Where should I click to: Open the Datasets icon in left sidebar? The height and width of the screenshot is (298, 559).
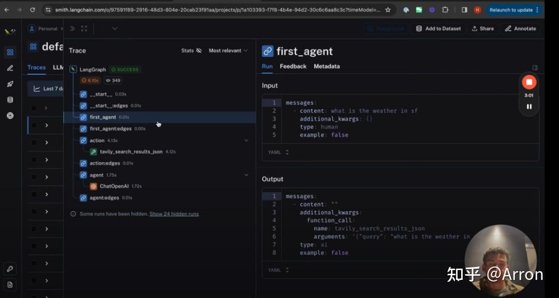[10, 100]
